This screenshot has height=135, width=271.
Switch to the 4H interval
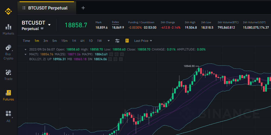click(82, 41)
